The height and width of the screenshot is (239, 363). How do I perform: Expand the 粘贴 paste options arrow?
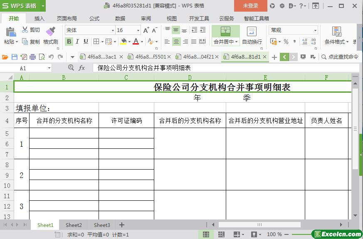pos(17,42)
